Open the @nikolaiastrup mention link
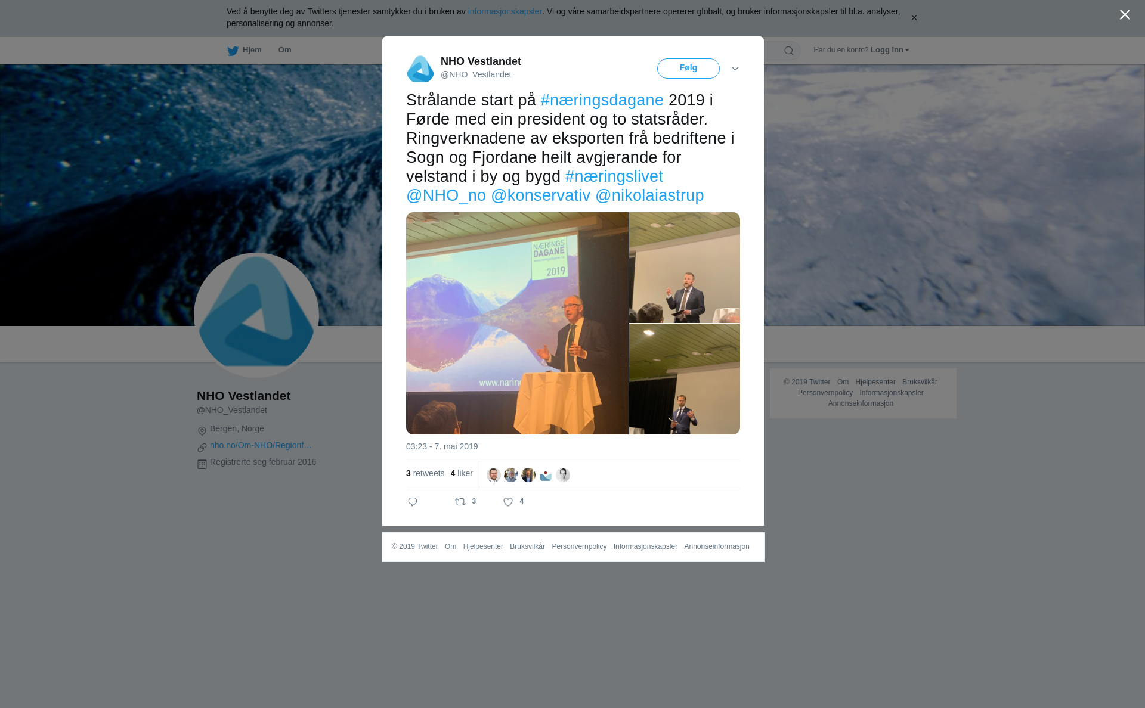The width and height of the screenshot is (1145, 708). pos(649,195)
